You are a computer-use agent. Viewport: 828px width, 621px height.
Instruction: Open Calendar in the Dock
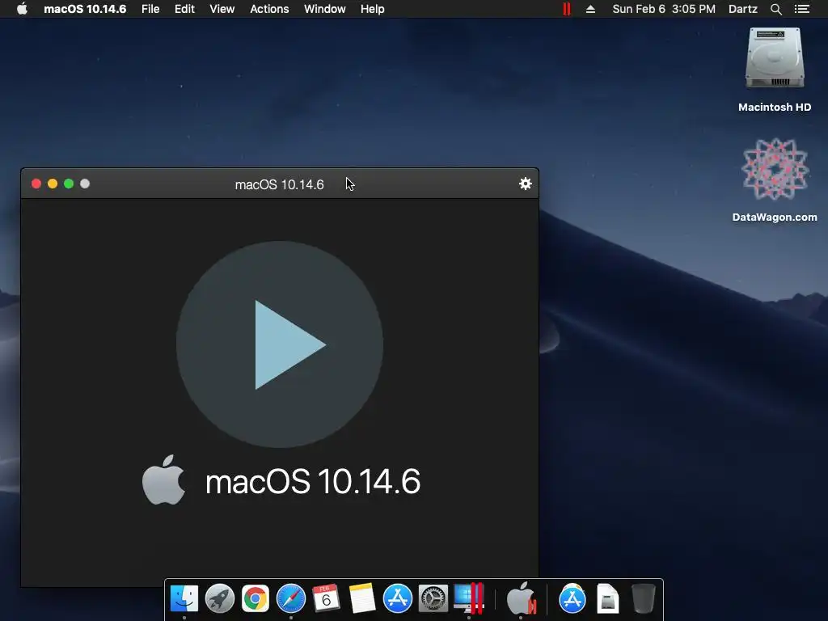tap(326, 598)
